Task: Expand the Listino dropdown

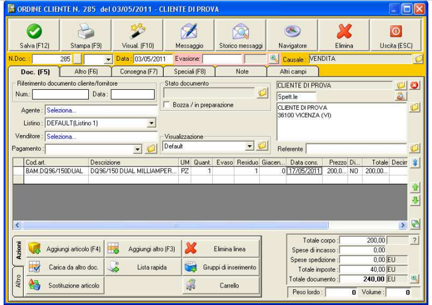Action: coord(151,123)
